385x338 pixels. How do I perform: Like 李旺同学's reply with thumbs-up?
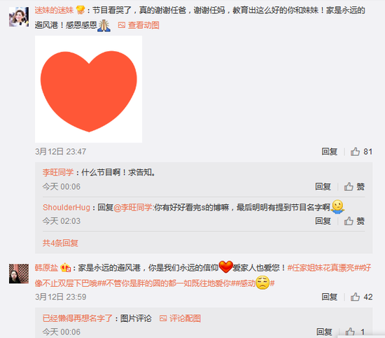coord(349,187)
